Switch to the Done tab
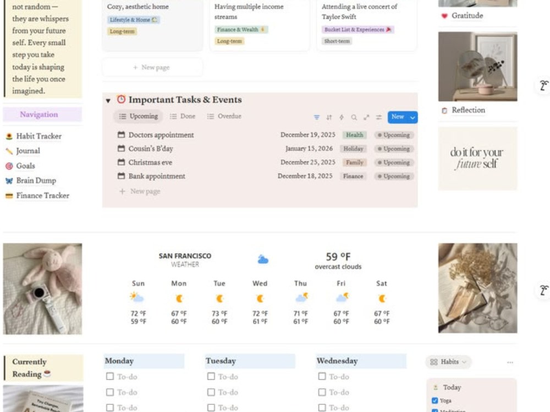The width and height of the screenshot is (550, 412). click(183, 116)
